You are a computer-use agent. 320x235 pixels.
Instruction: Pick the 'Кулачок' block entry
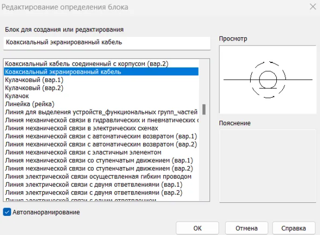(17, 96)
